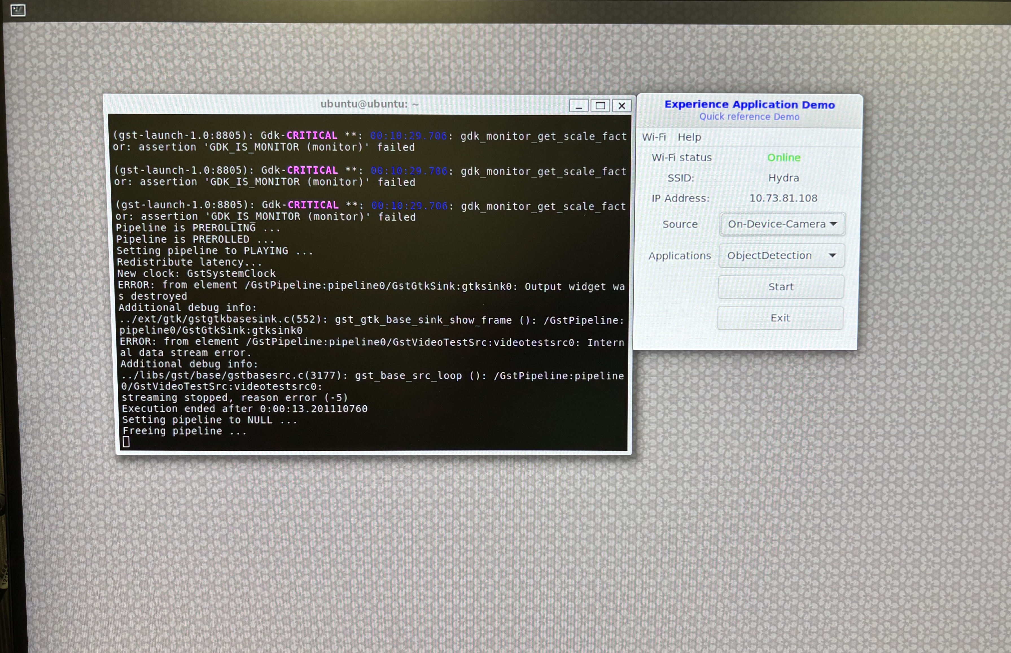Screen dimensions: 1011x653
Task: Focus the terminal cursor at bottom
Action: pos(126,442)
